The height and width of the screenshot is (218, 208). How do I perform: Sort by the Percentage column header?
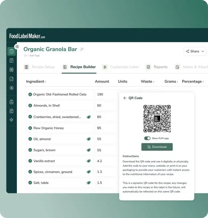193,82
